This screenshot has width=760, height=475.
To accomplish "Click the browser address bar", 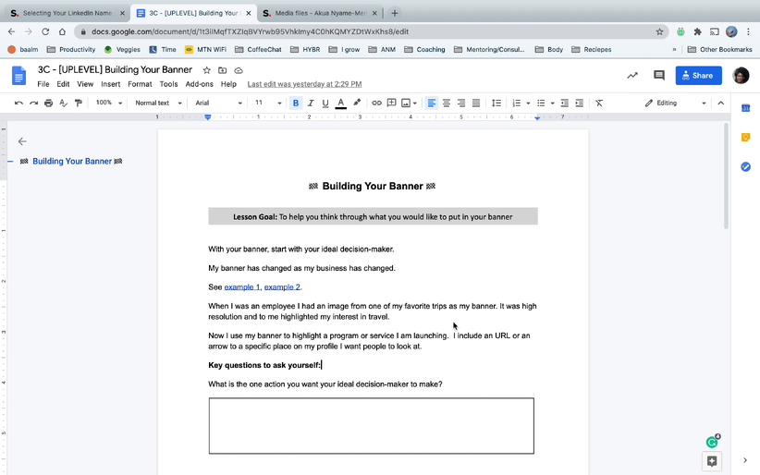I will (371, 31).
